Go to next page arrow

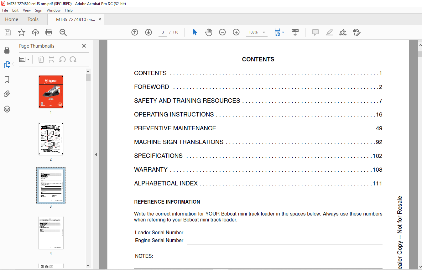pyautogui.click(x=148, y=32)
